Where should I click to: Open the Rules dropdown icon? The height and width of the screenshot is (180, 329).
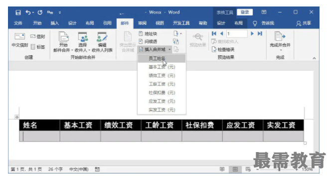177,33
